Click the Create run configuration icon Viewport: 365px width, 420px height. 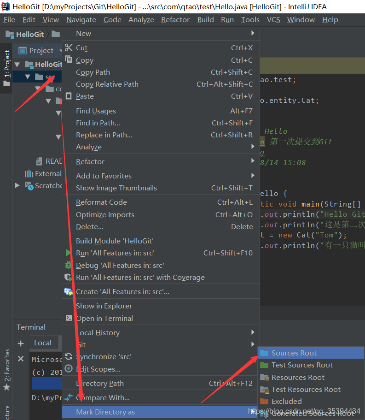point(69,291)
